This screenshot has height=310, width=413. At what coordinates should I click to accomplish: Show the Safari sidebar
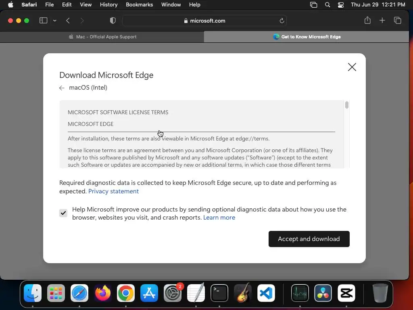click(x=43, y=21)
